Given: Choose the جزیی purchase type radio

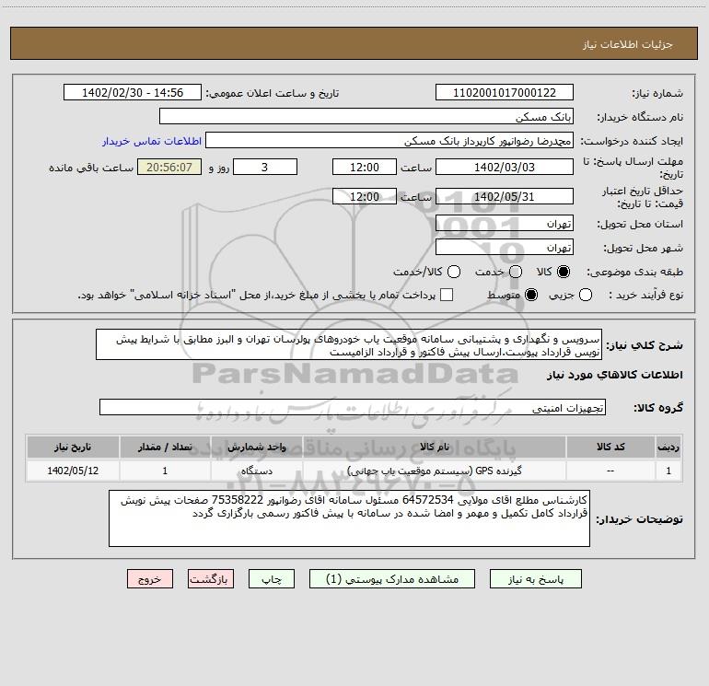Looking at the screenshot, I should 586,295.
